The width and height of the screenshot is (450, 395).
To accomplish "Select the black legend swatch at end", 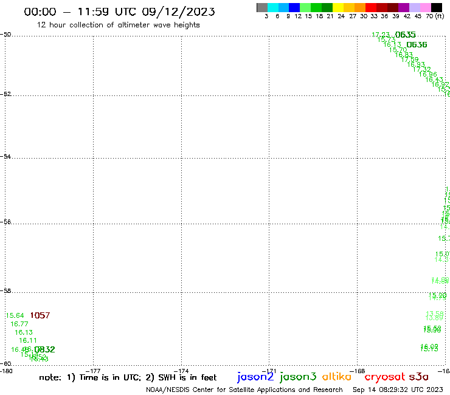I will pos(437,7).
